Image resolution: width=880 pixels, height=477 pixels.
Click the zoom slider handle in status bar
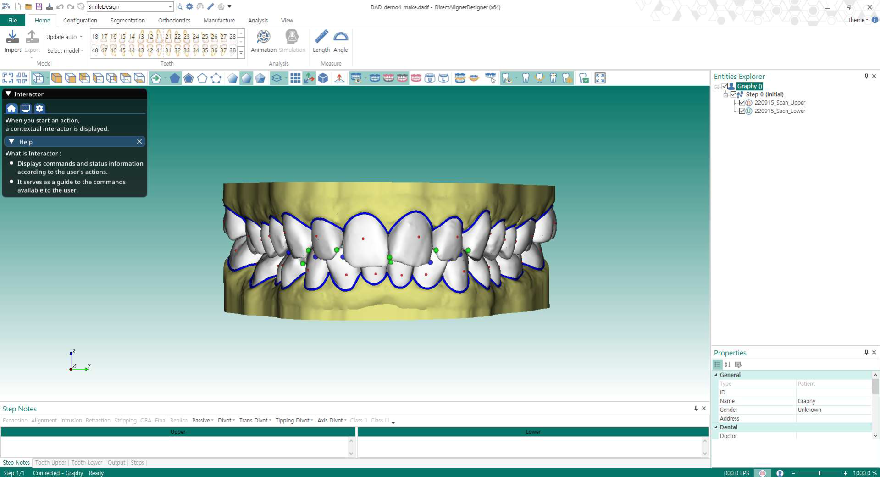tap(819, 473)
